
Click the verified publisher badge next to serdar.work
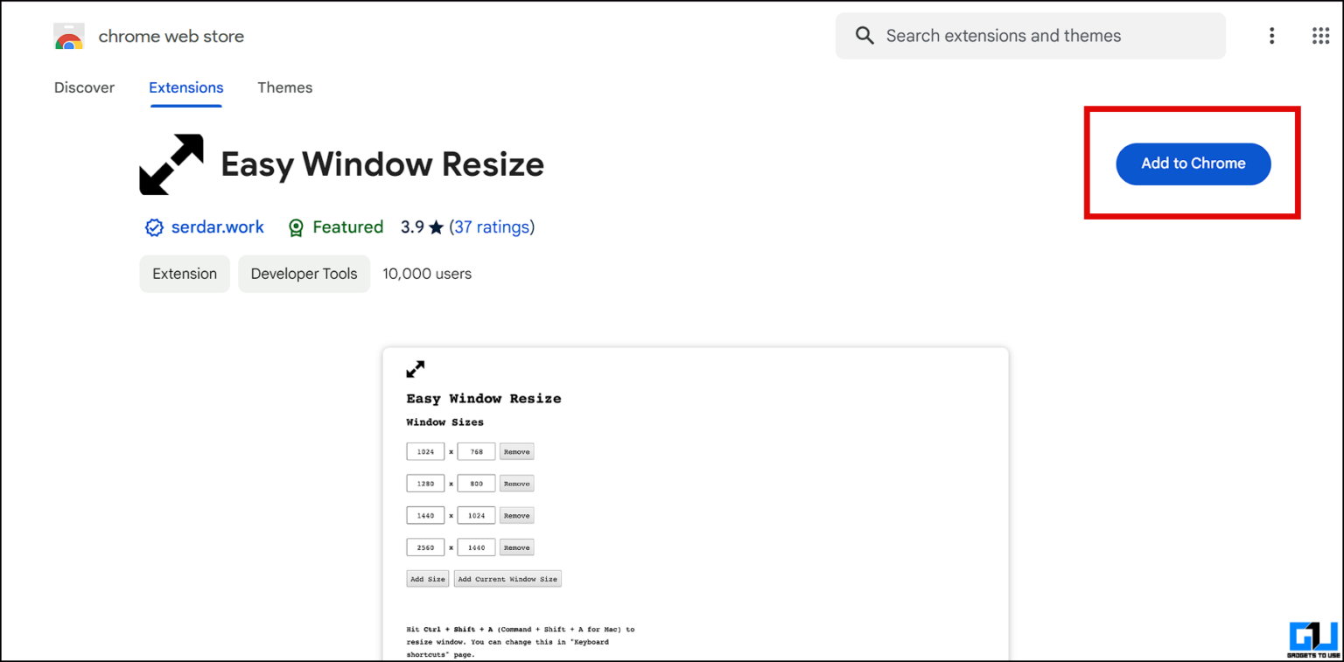(x=154, y=226)
